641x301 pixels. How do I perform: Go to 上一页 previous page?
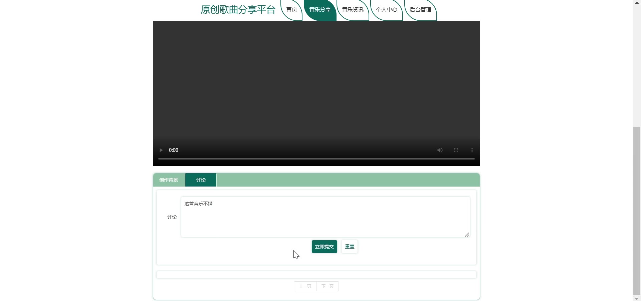305,286
